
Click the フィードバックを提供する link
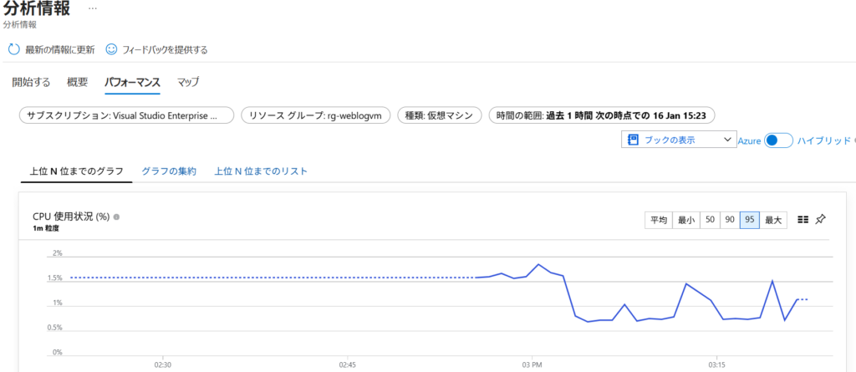point(165,49)
